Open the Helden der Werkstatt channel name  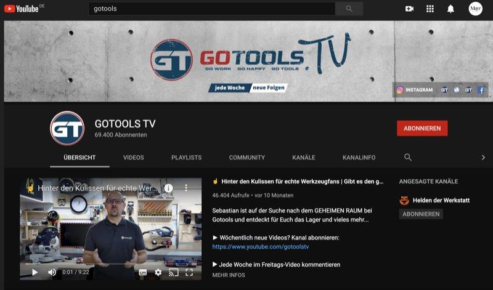[441, 200]
